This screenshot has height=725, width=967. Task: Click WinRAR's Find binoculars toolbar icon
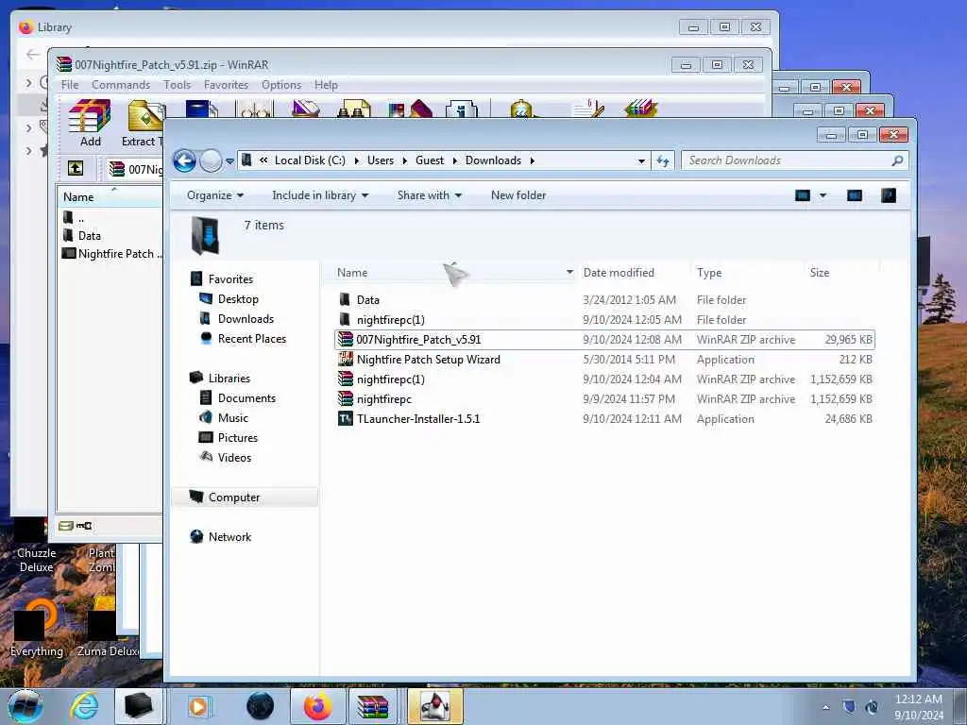pos(354,109)
